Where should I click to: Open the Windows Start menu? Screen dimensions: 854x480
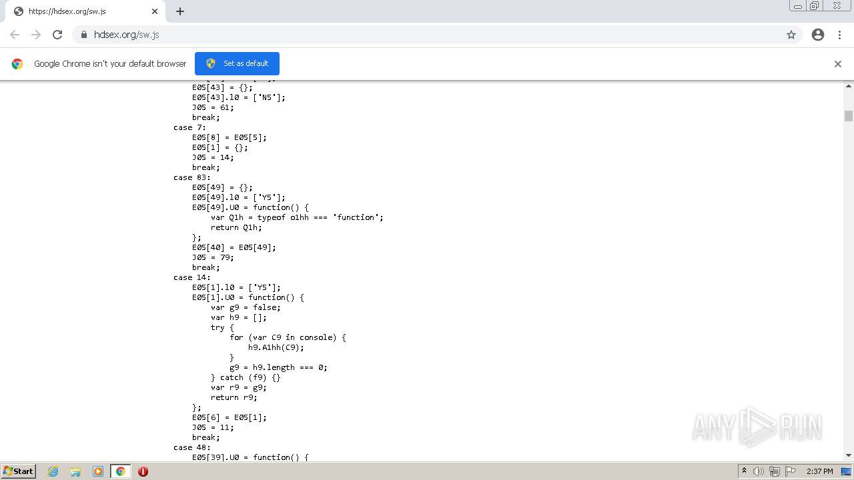pyautogui.click(x=19, y=471)
